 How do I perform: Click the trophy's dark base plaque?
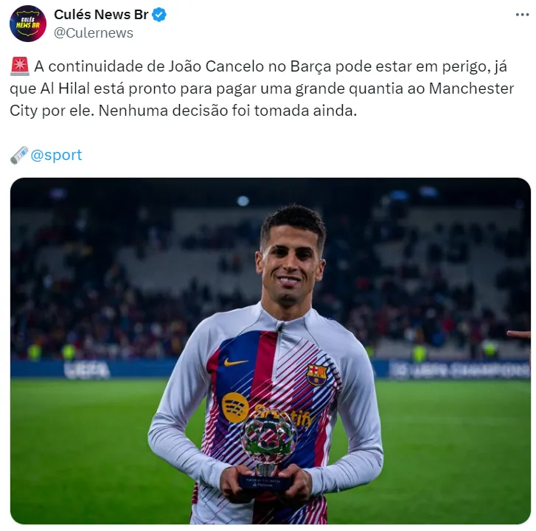(265, 483)
